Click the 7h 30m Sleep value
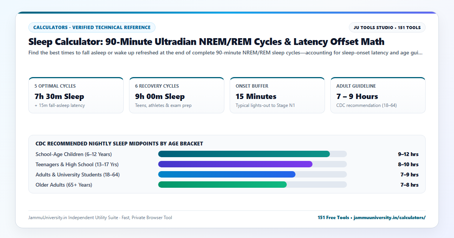This screenshot has width=454, height=238. tap(59, 97)
